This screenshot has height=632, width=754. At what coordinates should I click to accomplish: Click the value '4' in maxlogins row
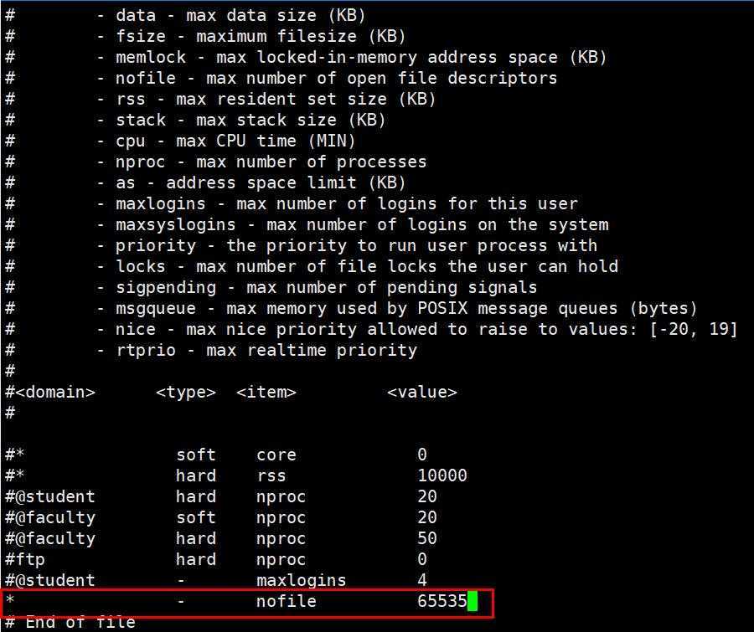coord(421,580)
